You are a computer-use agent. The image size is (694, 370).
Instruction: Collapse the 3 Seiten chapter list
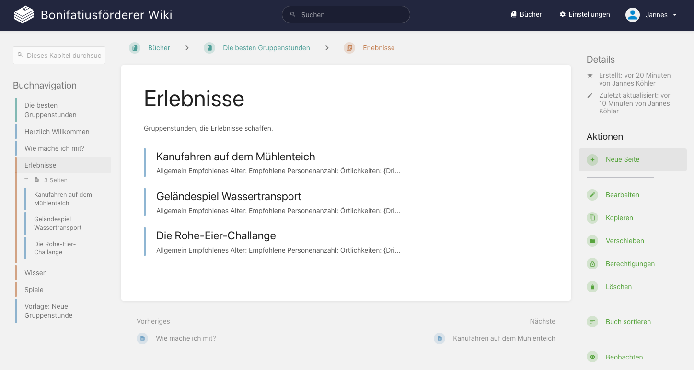click(26, 180)
